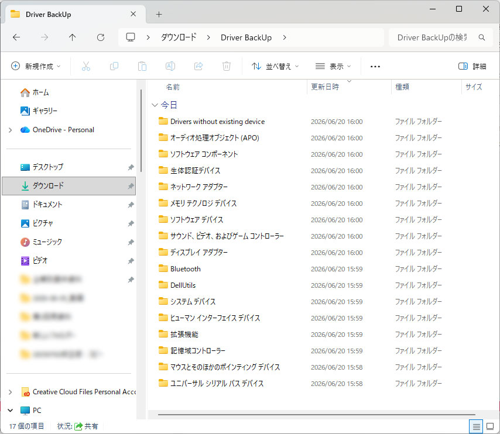Expand the OneDrive - Personal tree node
Screen dimensions: 500x434
coord(10,130)
